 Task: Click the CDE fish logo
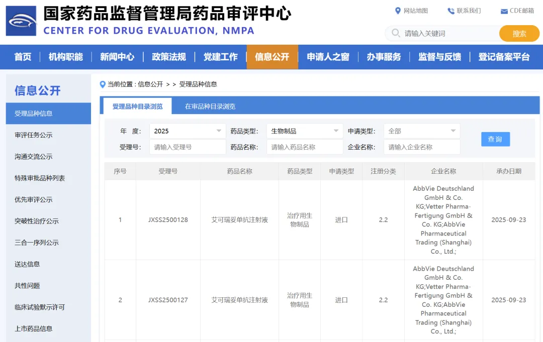click(x=21, y=21)
